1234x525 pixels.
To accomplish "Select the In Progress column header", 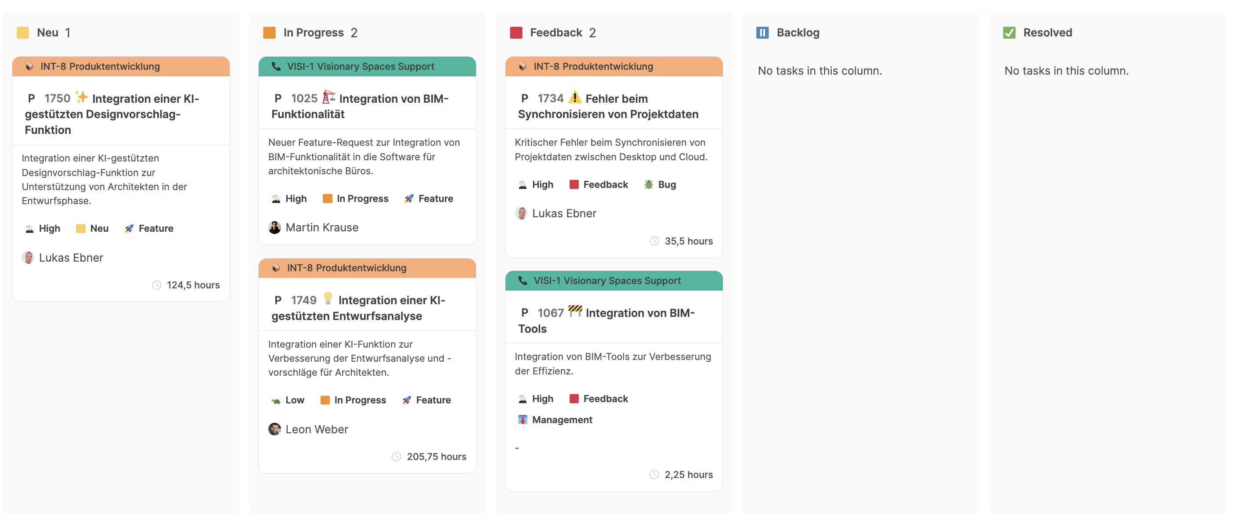I will pyautogui.click(x=313, y=32).
